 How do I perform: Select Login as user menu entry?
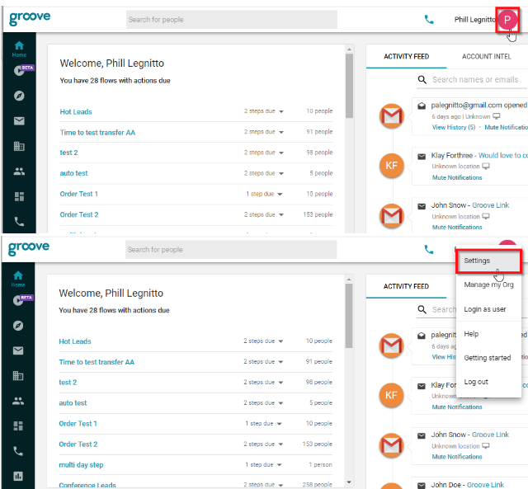click(x=488, y=309)
